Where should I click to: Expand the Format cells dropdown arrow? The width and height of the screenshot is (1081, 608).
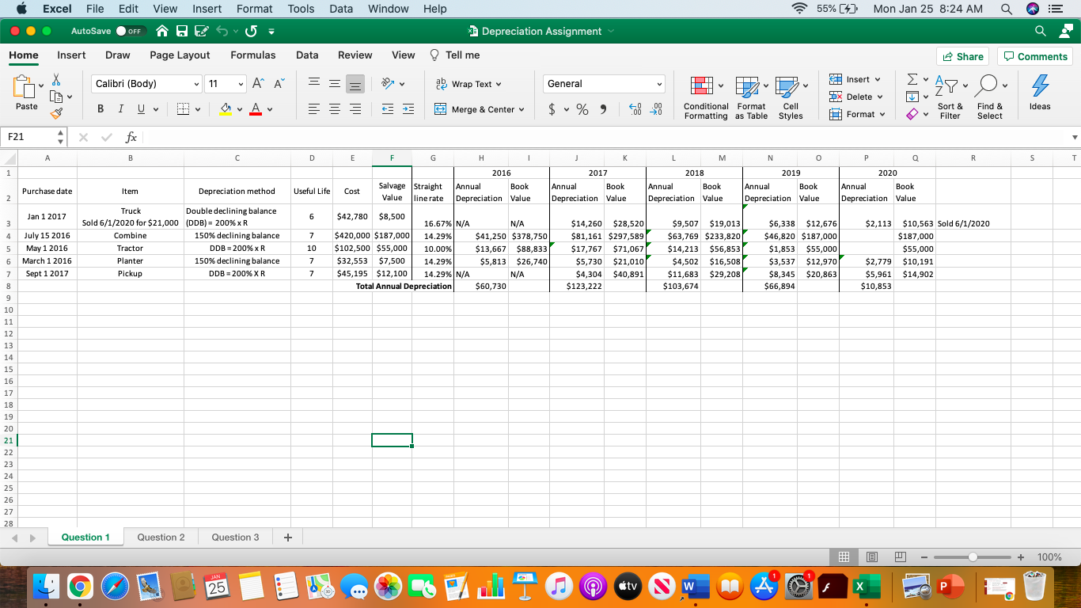tap(882, 114)
